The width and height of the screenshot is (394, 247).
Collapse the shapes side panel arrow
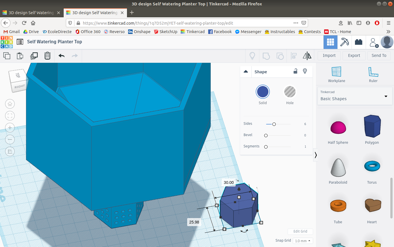pyautogui.click(x=316, y=155)
